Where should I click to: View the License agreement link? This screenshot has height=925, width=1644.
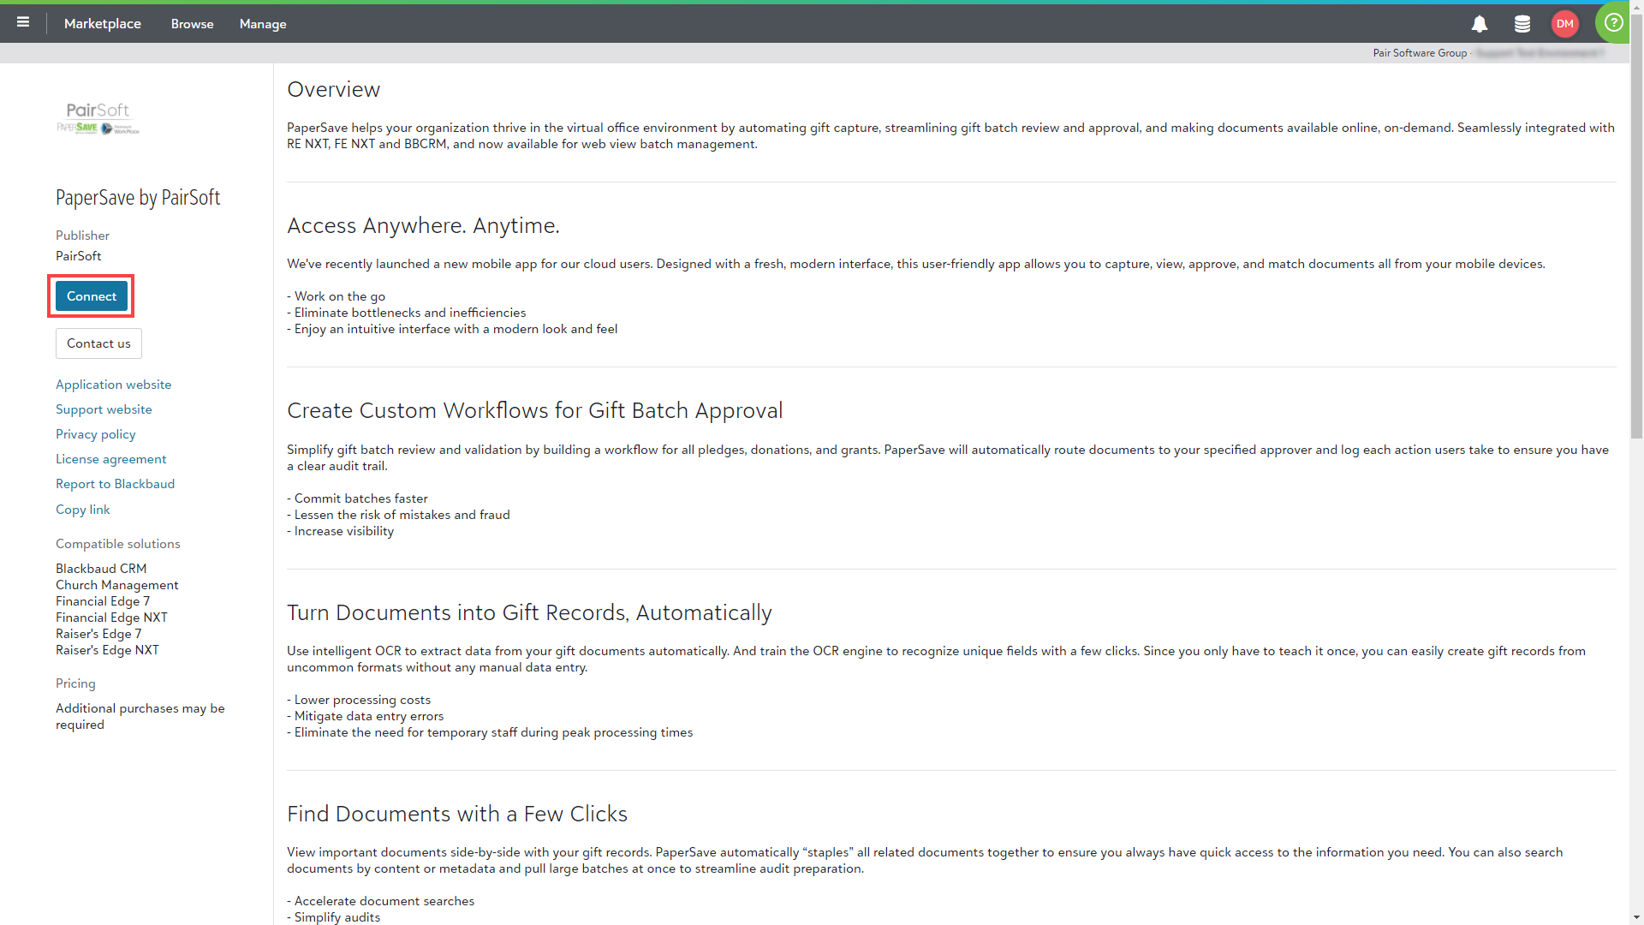[x=110, y=459]
